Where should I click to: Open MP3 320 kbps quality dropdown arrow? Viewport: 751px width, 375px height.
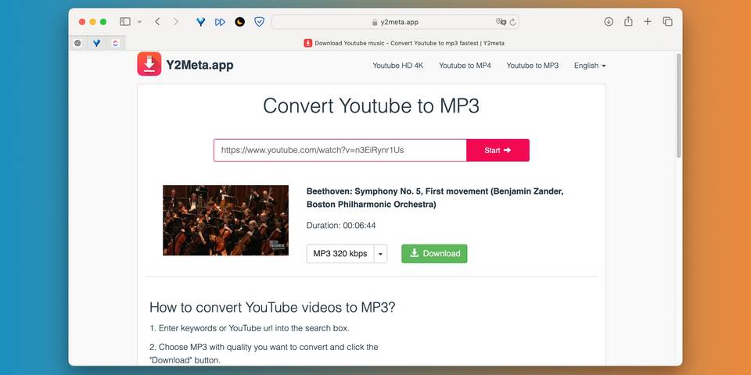[x=380, y=254]
